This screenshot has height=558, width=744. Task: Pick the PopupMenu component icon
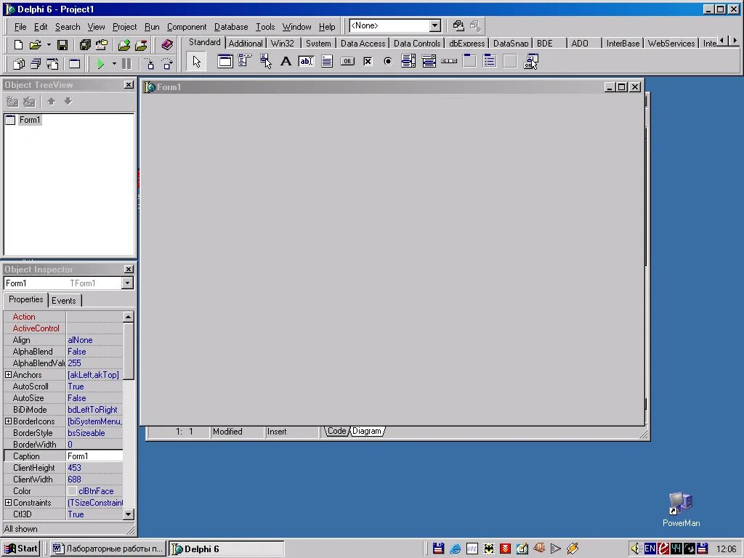[x=266, y=61]
